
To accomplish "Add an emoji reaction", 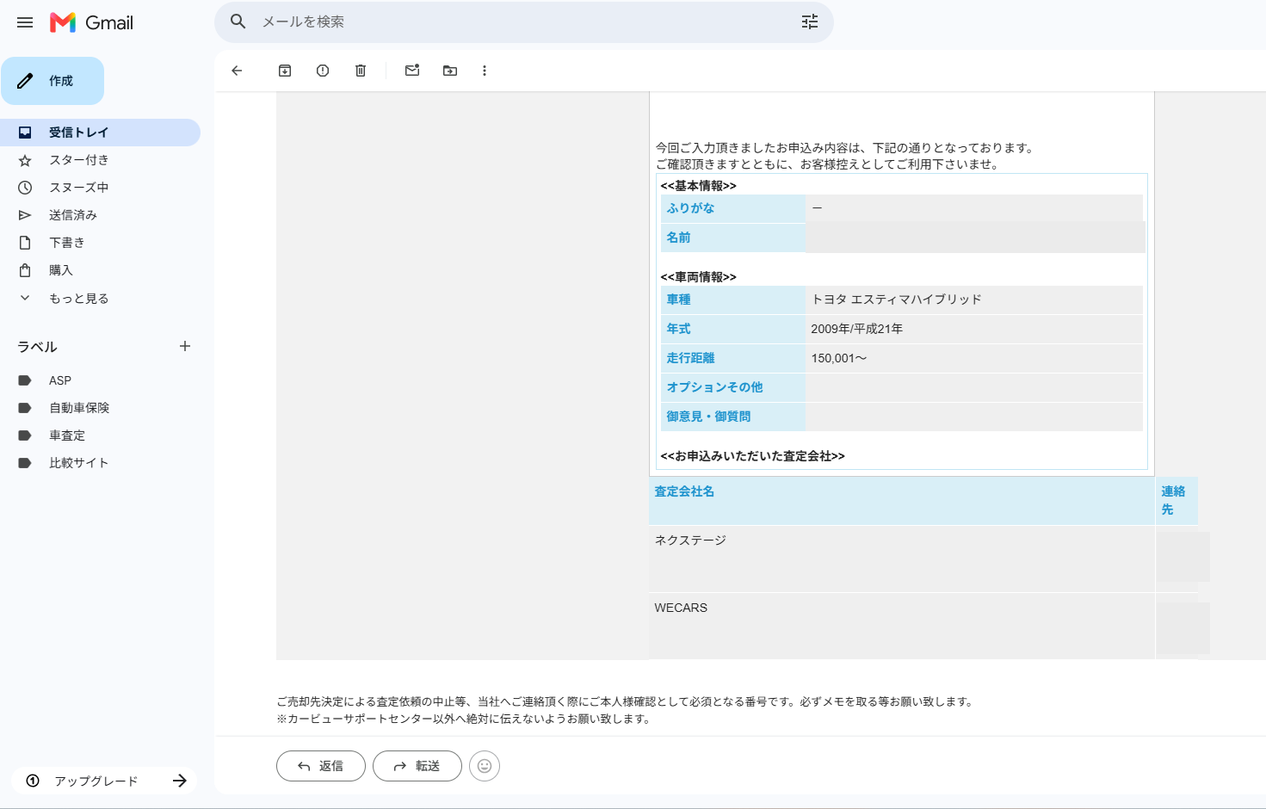I will pos(485,766).
